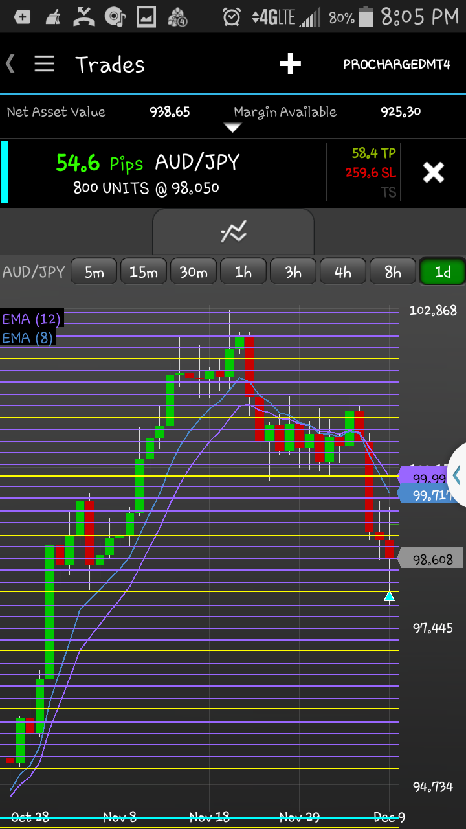This screenshot has height=829, width=466.
Task: Tap the 58.4 TP take-profit value
Action: coord(373,153)
